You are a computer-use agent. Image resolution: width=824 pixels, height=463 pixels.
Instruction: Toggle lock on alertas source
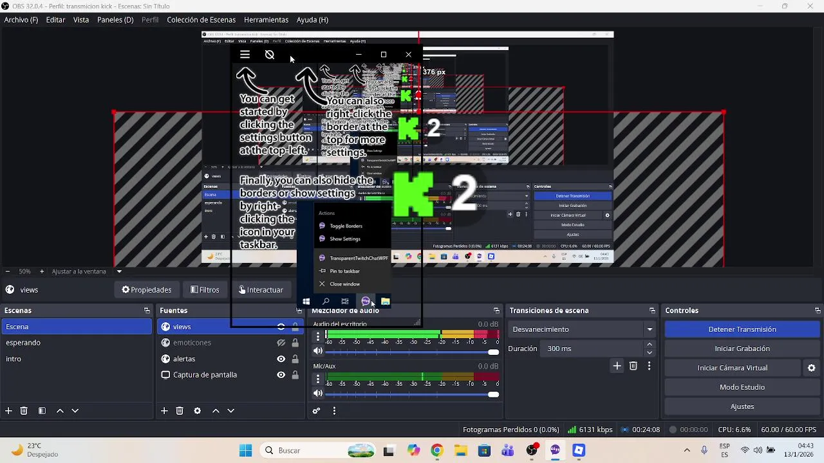click(295, 359)
